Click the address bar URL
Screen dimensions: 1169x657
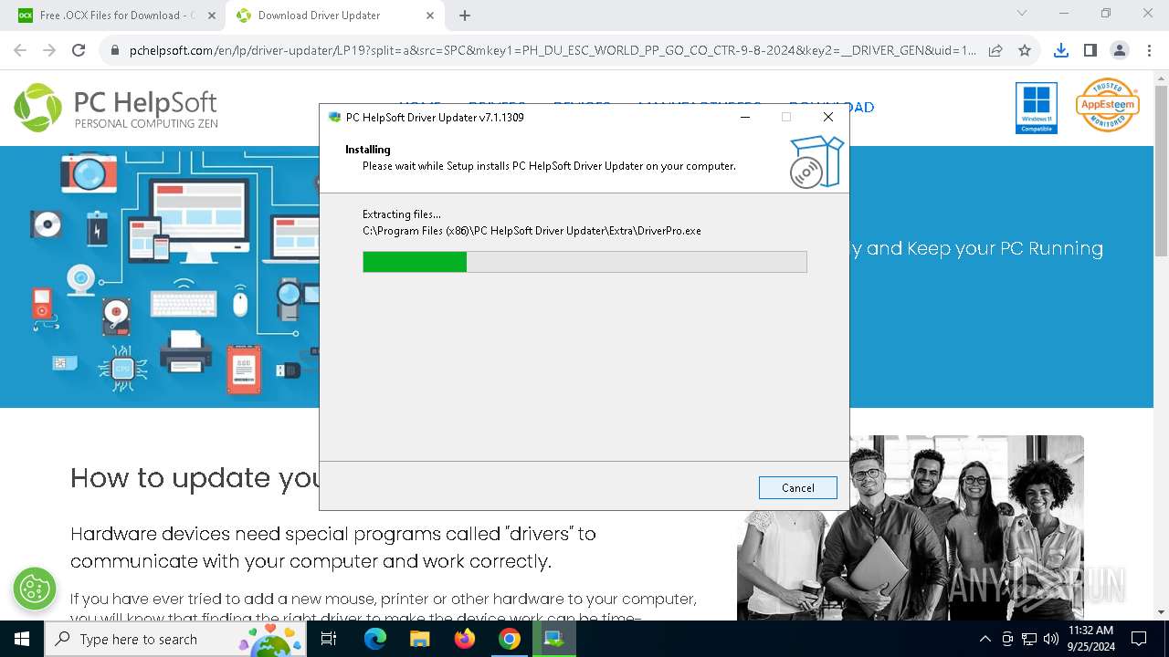click(553, 50)
